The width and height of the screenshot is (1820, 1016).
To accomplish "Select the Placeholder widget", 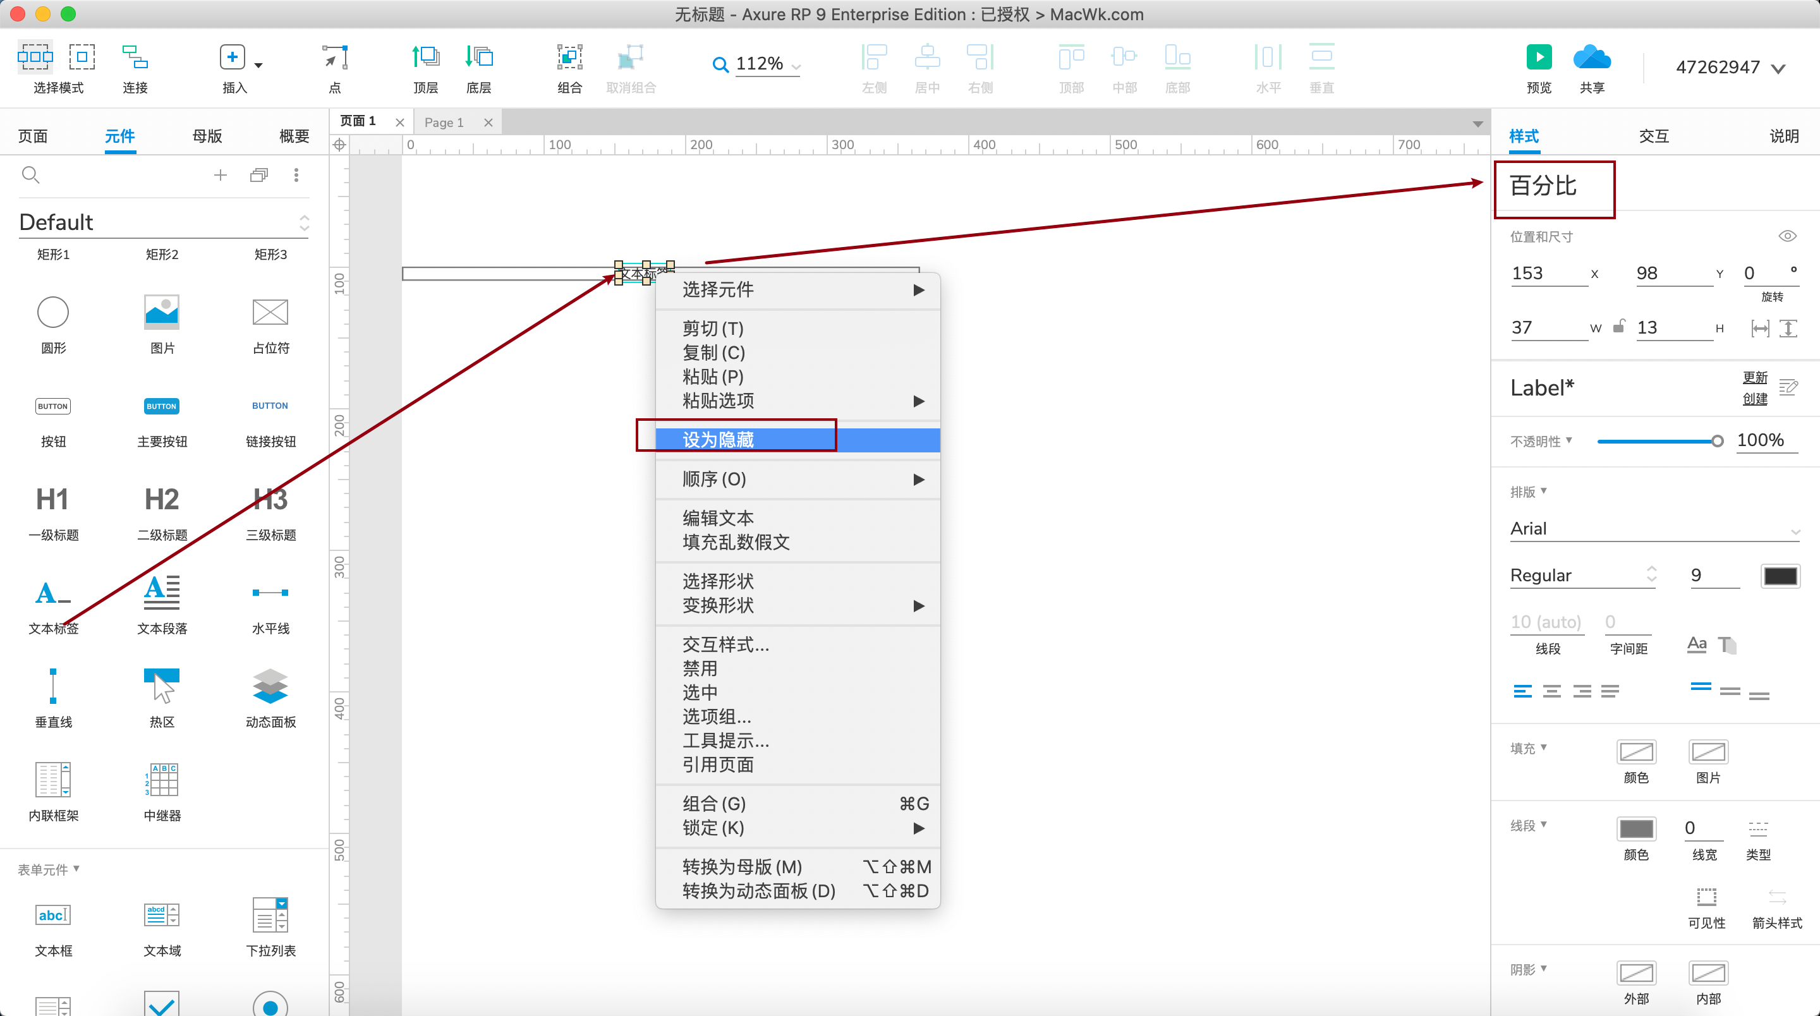I will (x=270, y=311).
